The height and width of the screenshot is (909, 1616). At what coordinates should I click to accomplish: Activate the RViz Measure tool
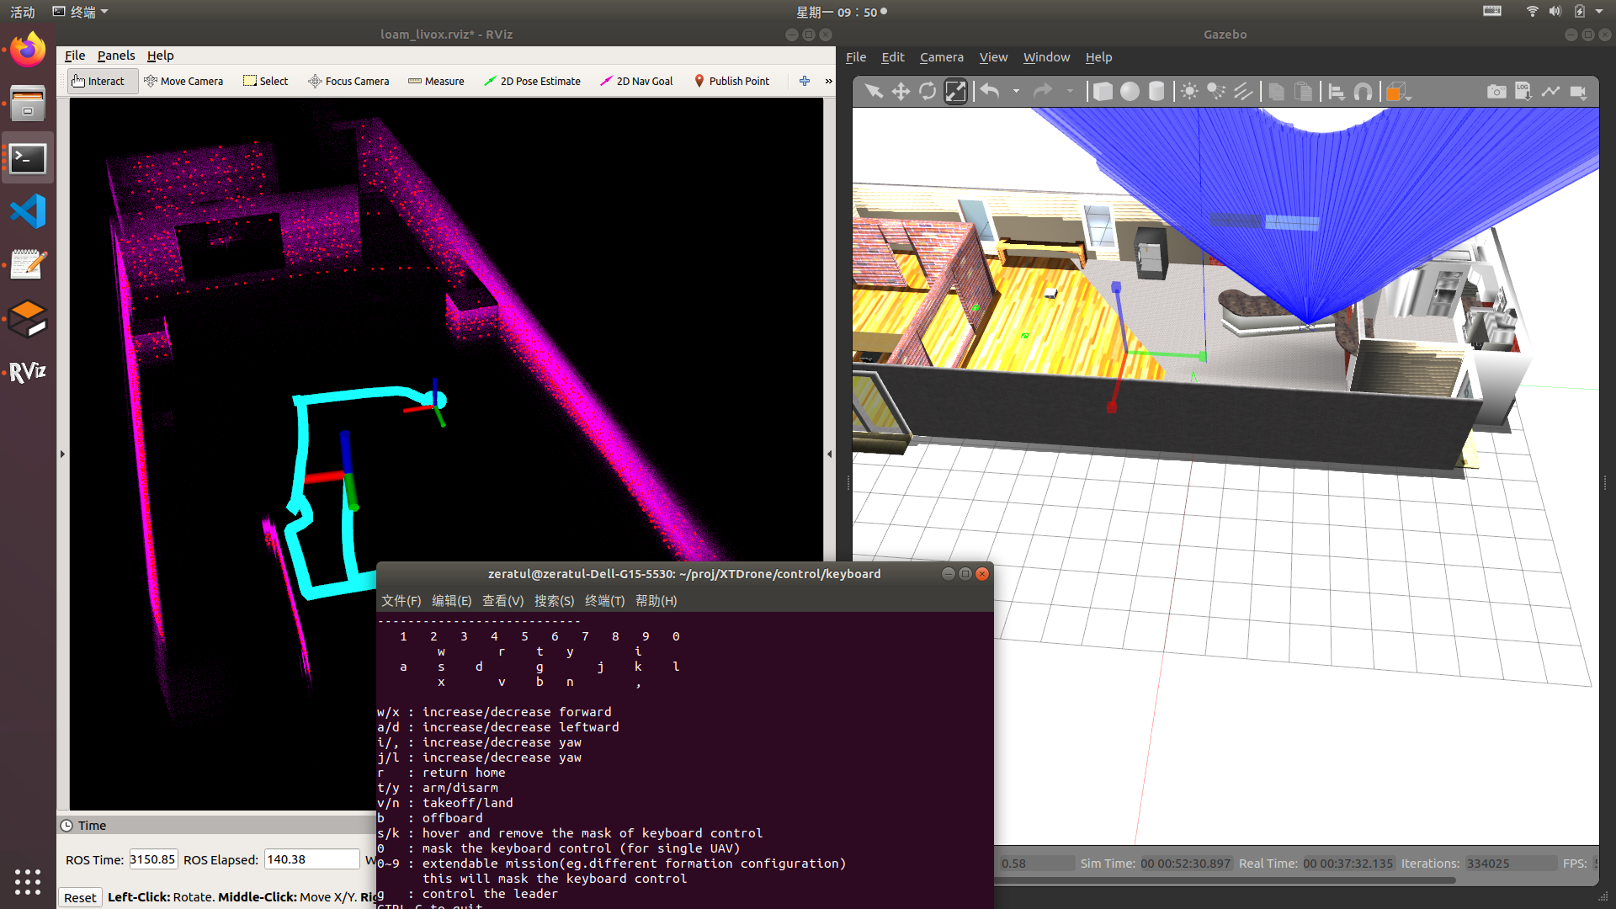tap(436, 81)
